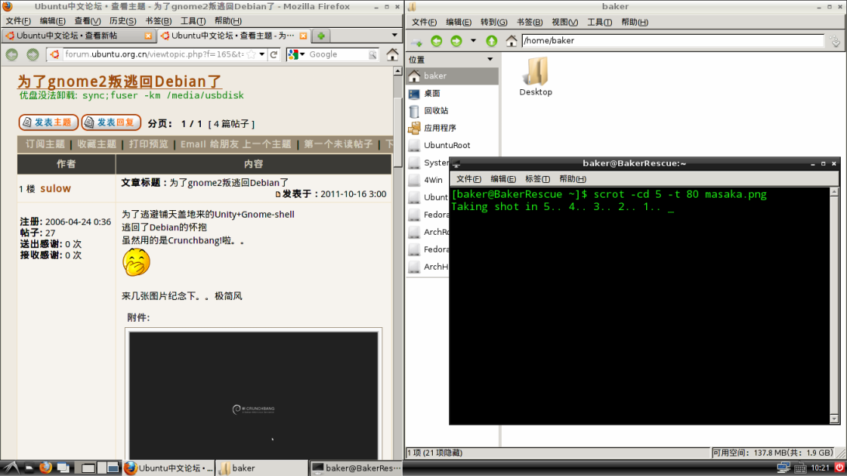Open 查看(V) menu in Firefox
Viewport: 847px width, 476px height.
[88, 21]
